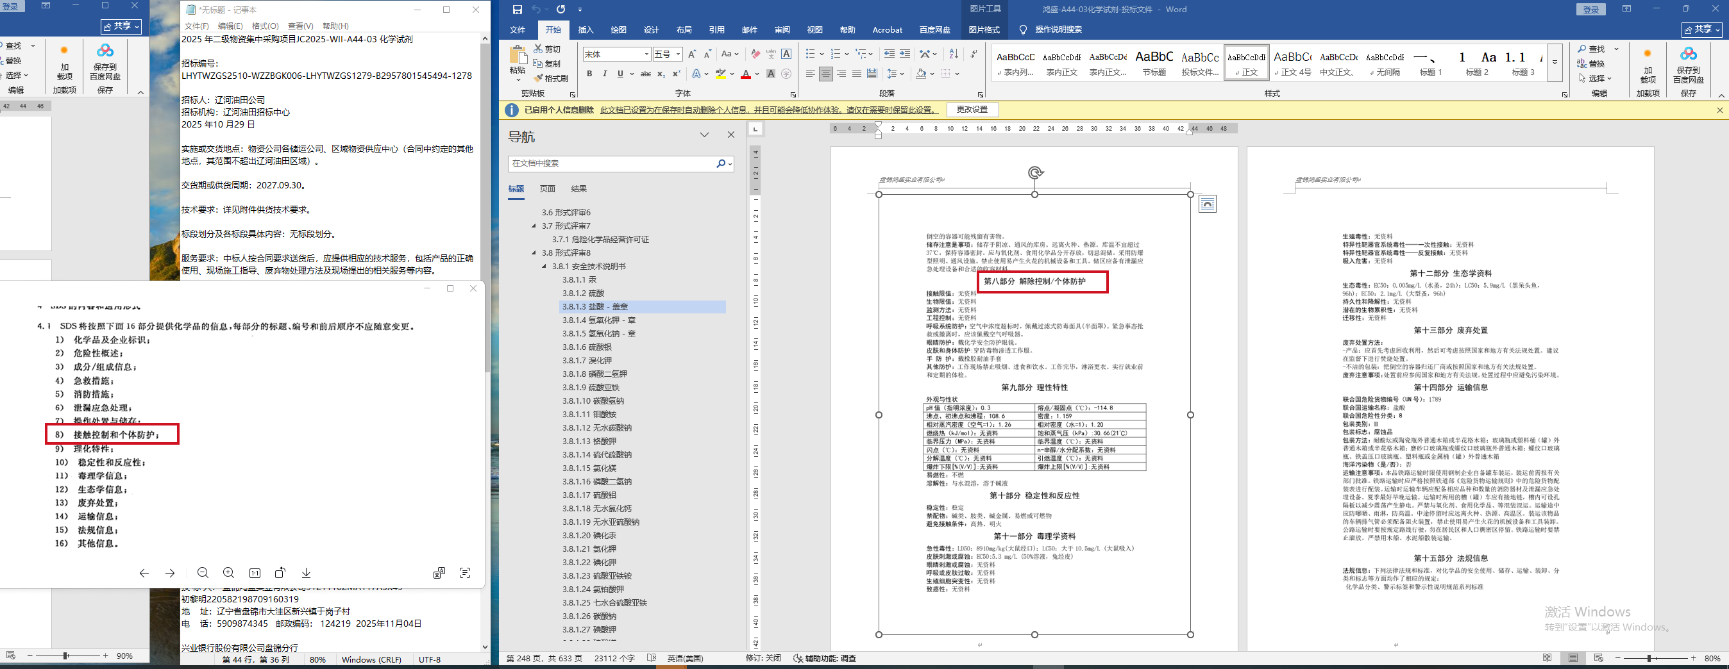The height and width of the screenshot is (669, 1729).
Task: Click the clear formatting eraser icon
Action: [x=755, y=54]
